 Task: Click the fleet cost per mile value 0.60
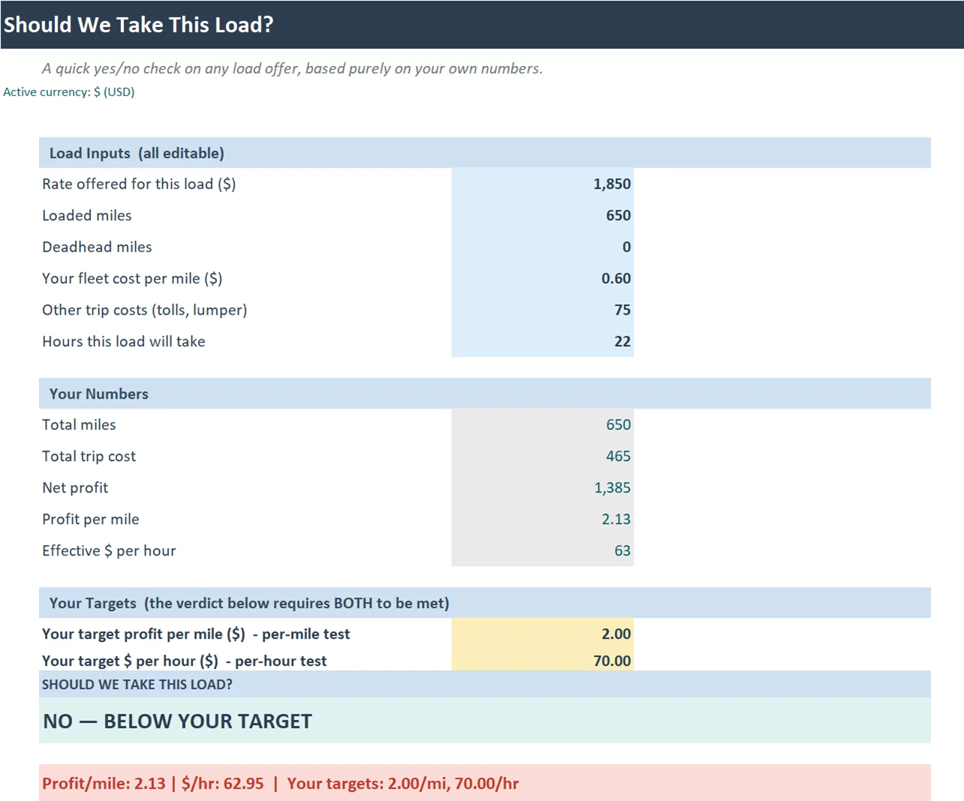click(542, 279)
